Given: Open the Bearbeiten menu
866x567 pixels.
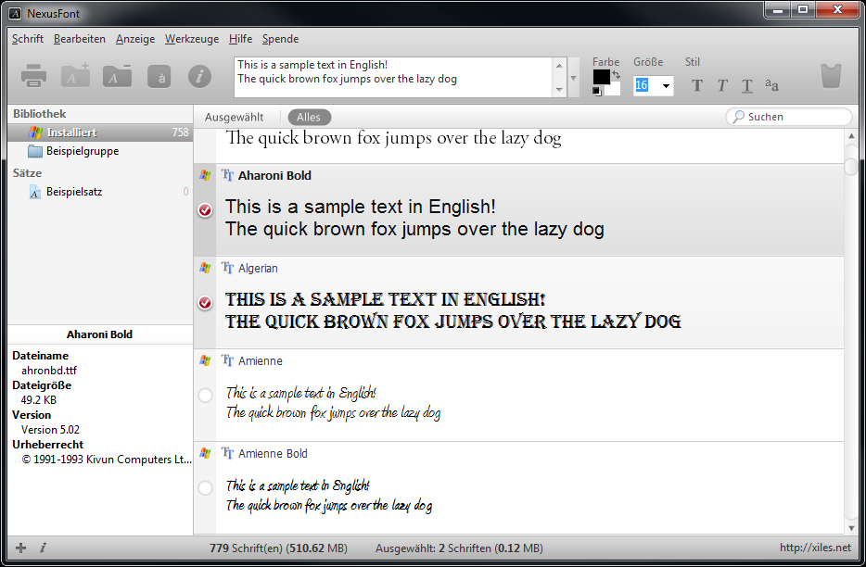Looking at the screenshot, I should [80, 39].
